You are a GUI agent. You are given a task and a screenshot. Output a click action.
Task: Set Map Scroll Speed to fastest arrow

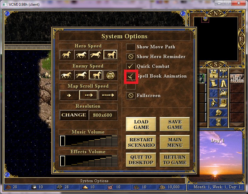click(x=108, y=95)
